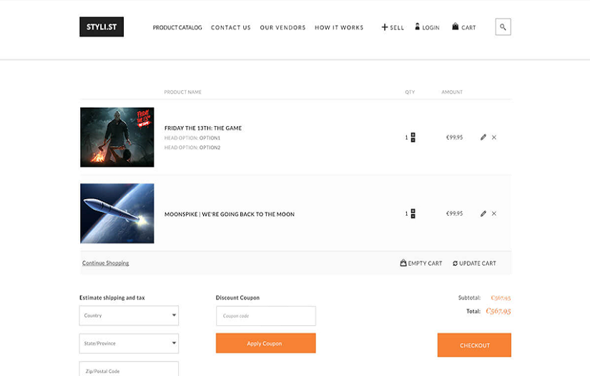Click the plus icon beside Sell

tap(385, 27)
